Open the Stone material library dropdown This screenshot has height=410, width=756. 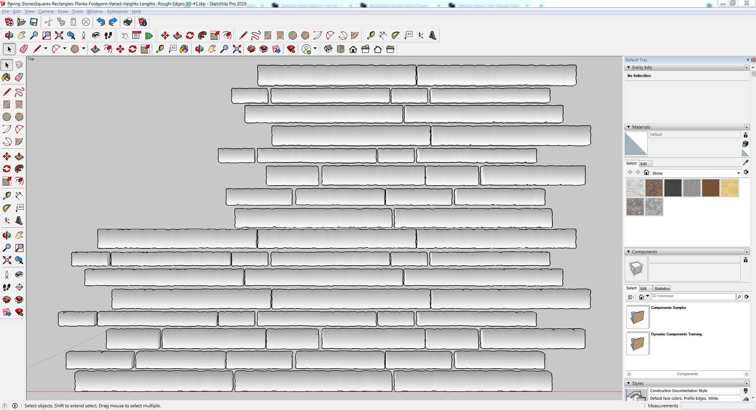point(738,173)
